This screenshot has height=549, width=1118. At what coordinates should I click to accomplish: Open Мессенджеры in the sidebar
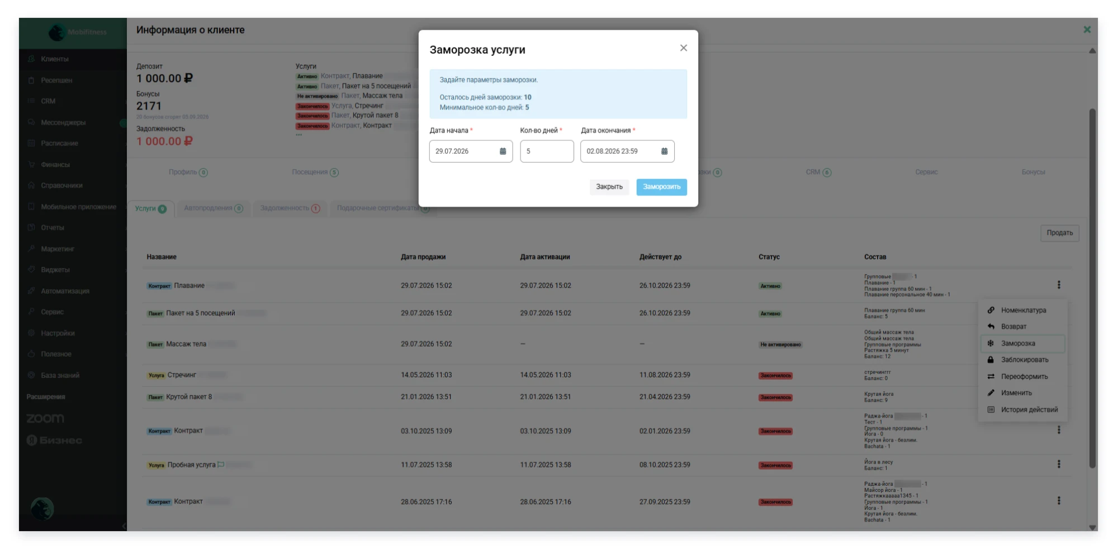tap(73, 122)
